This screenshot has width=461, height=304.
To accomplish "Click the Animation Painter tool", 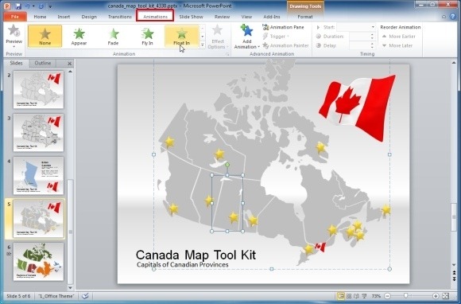I will pyautogui.click(x=285, y=45).
